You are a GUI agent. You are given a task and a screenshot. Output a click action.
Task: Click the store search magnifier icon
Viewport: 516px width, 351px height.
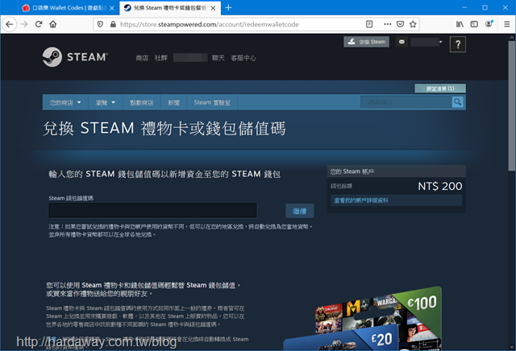point(458,102)
